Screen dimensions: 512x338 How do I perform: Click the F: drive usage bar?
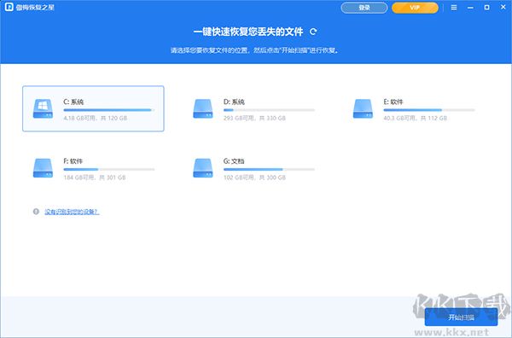109,170
